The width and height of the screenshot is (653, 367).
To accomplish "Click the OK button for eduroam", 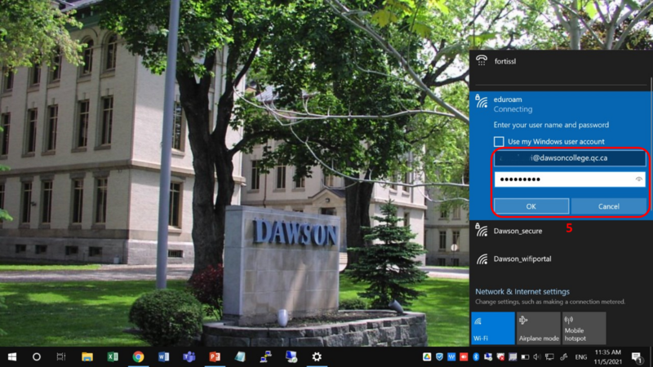I will point(531,206).
